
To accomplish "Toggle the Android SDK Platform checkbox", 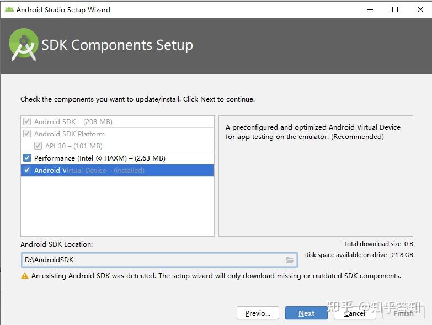I will coord(27,134).
